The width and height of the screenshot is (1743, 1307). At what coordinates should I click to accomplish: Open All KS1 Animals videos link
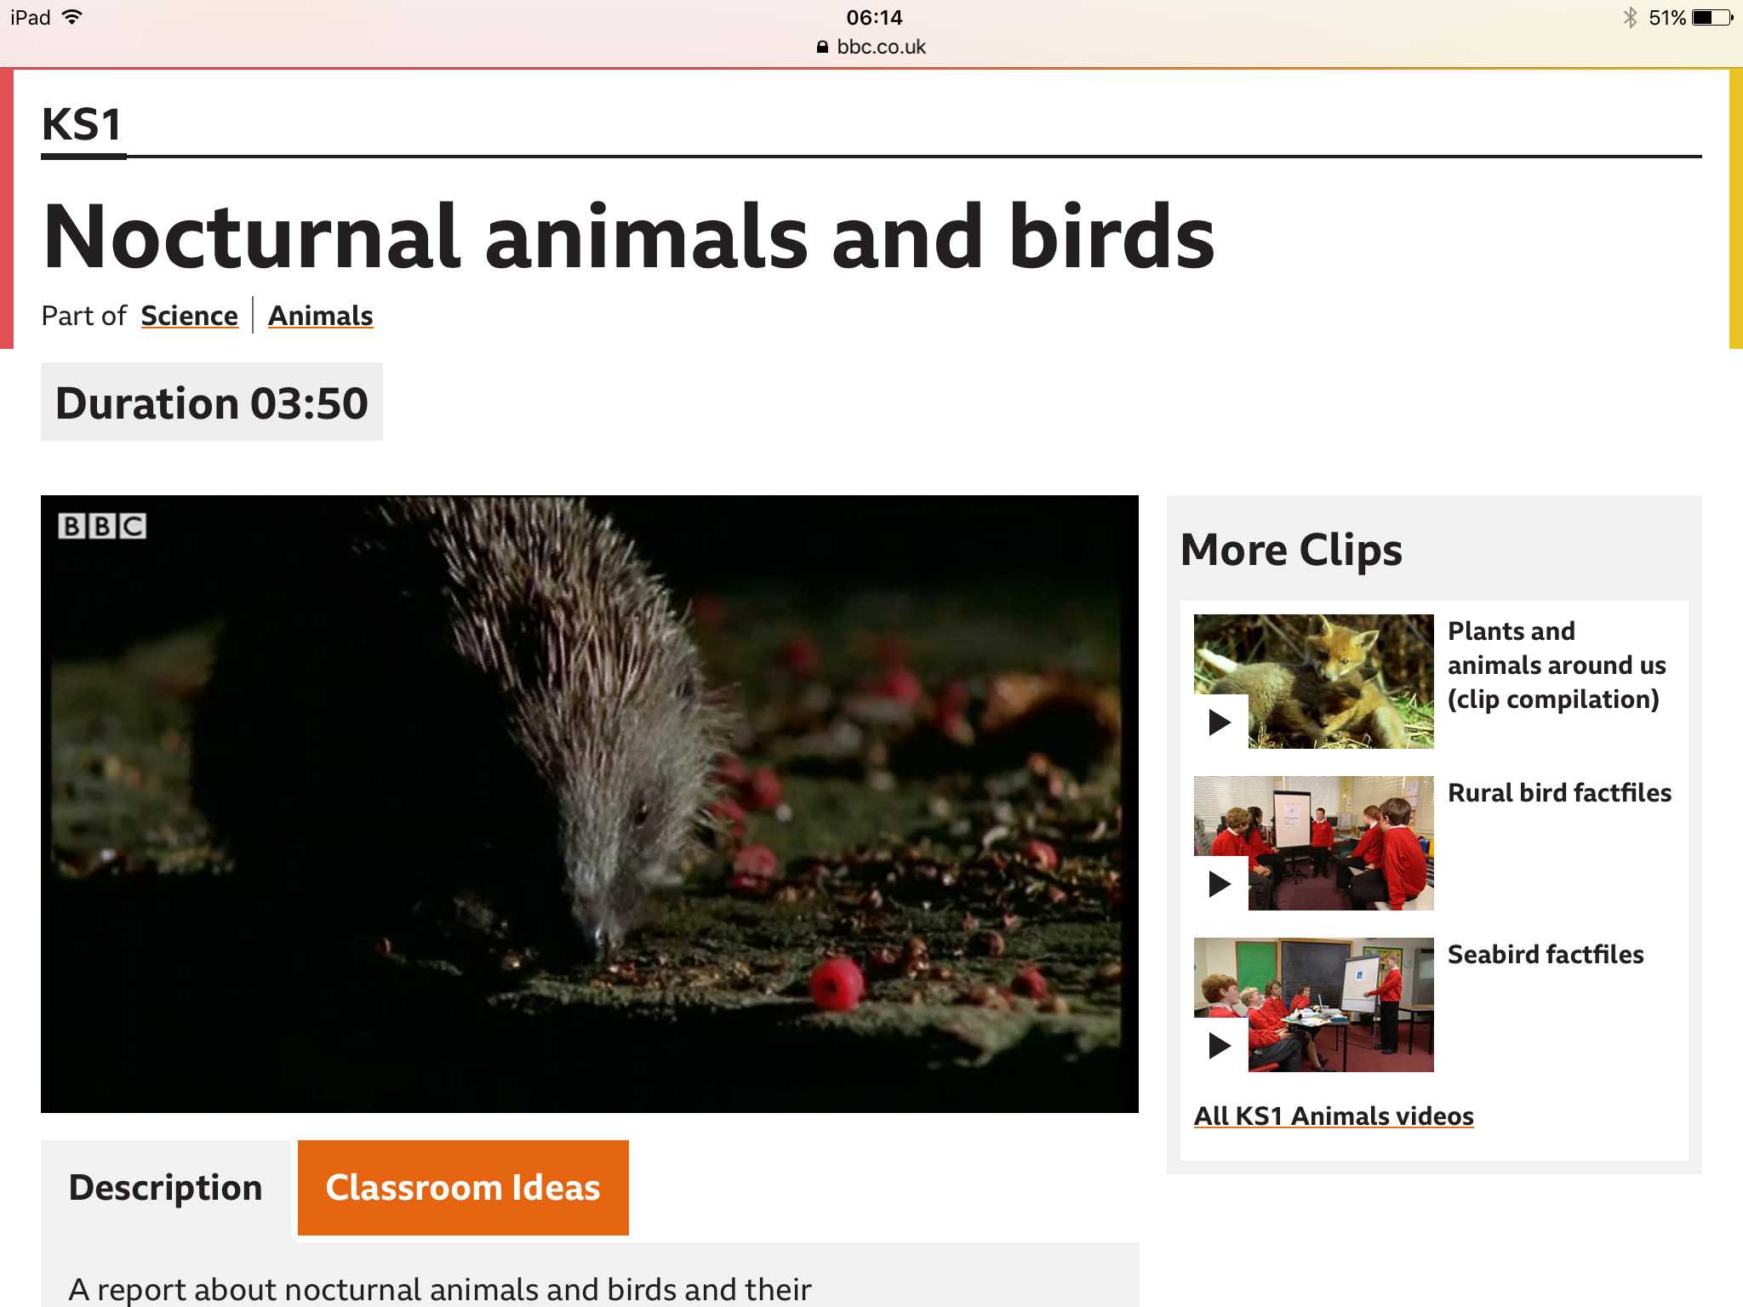(x=1333, y=1116)
